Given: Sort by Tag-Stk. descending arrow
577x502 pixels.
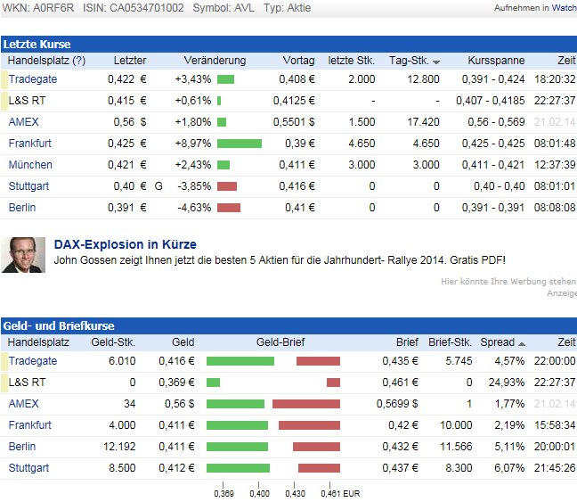Looking at the screenshot, I should click(436, 62).
